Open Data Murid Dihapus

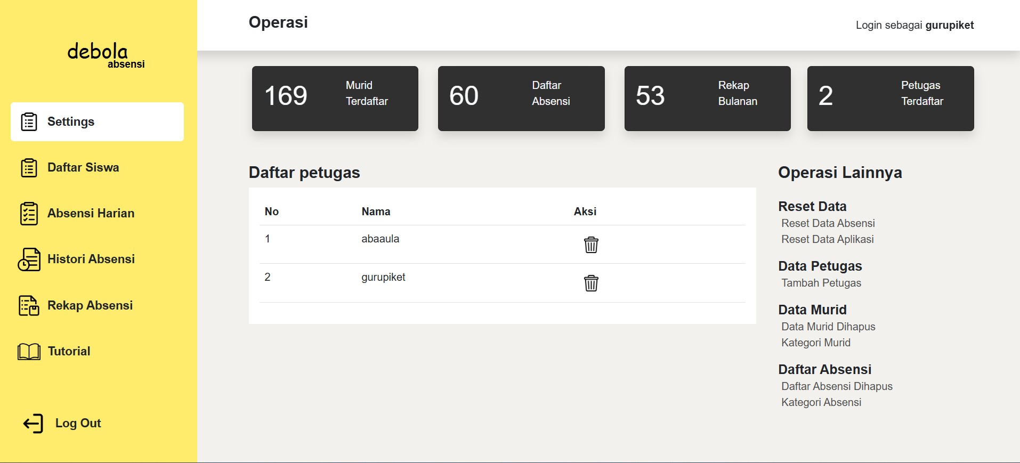[828, 327]
